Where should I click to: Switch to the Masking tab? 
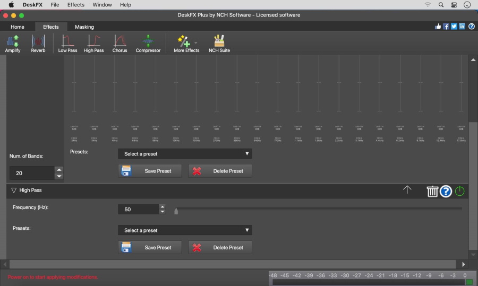tap(84, 27)
